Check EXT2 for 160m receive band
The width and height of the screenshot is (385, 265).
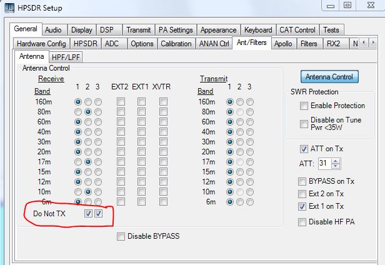tap(121, 102)
